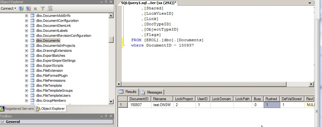Toggle the Toolbox panel pin icon
This screenshot has height=127, width=322.
(x=106, y=116)
